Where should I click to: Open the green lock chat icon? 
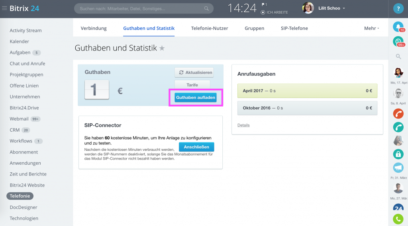click(x=398, y=154)
